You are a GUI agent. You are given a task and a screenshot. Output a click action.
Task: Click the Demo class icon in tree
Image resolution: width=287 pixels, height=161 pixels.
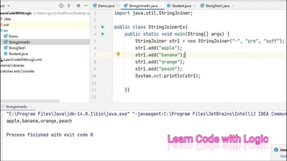coord(6,36)
